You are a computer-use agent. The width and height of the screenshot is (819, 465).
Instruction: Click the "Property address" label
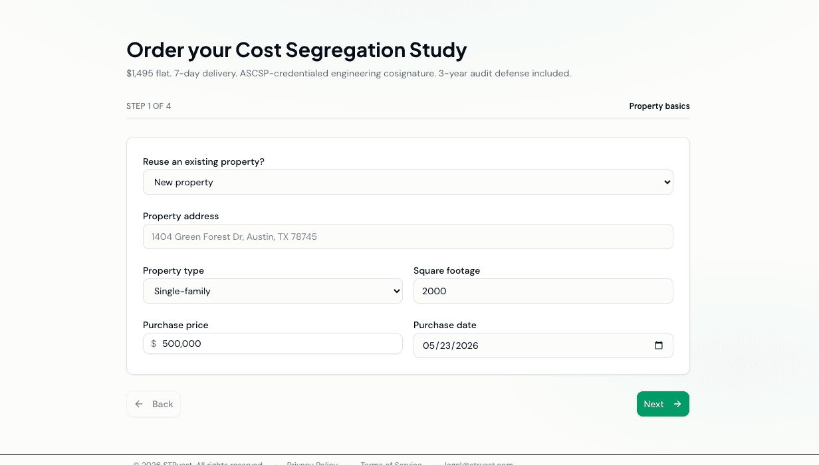pyautogui.click(x=181, y=216)
